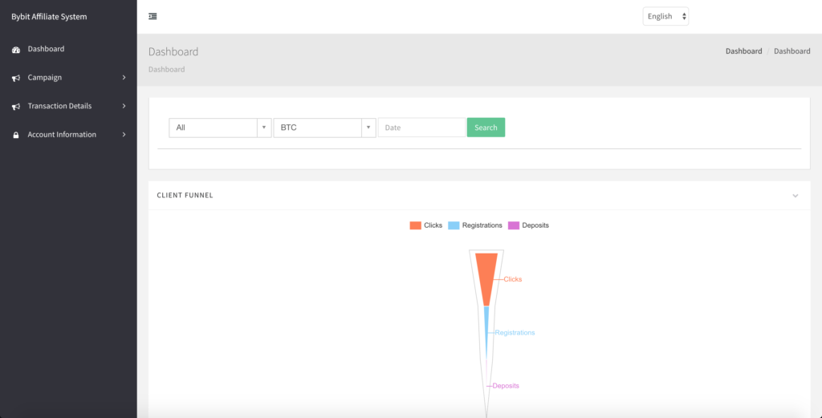The width and height of the screenshot is (822, 418).
Task: Open the BTC currency dropdown
Action: click(324, 128)
